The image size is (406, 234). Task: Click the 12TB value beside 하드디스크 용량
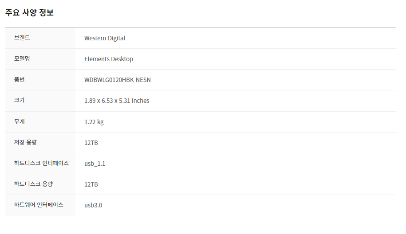point(91,184)
